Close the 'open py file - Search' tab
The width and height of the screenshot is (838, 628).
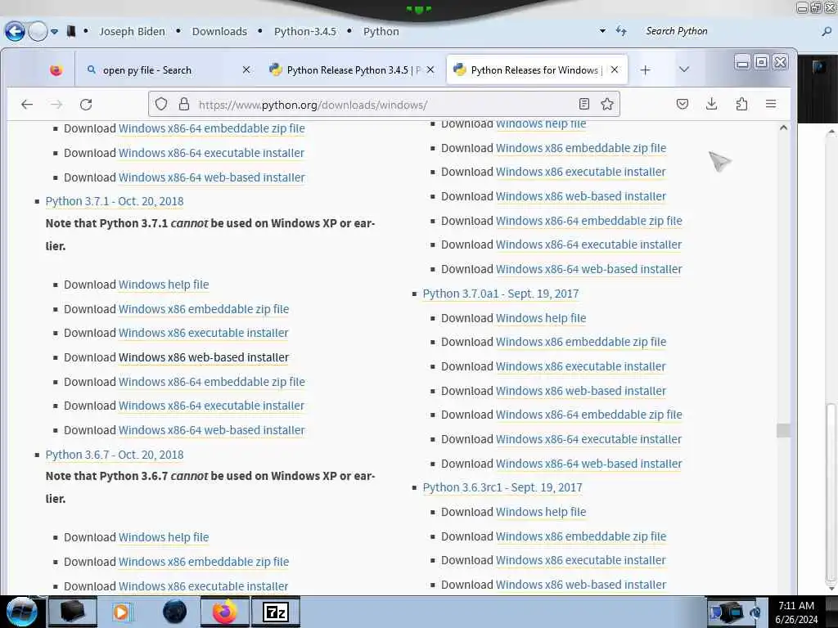[x=246, y=70]
